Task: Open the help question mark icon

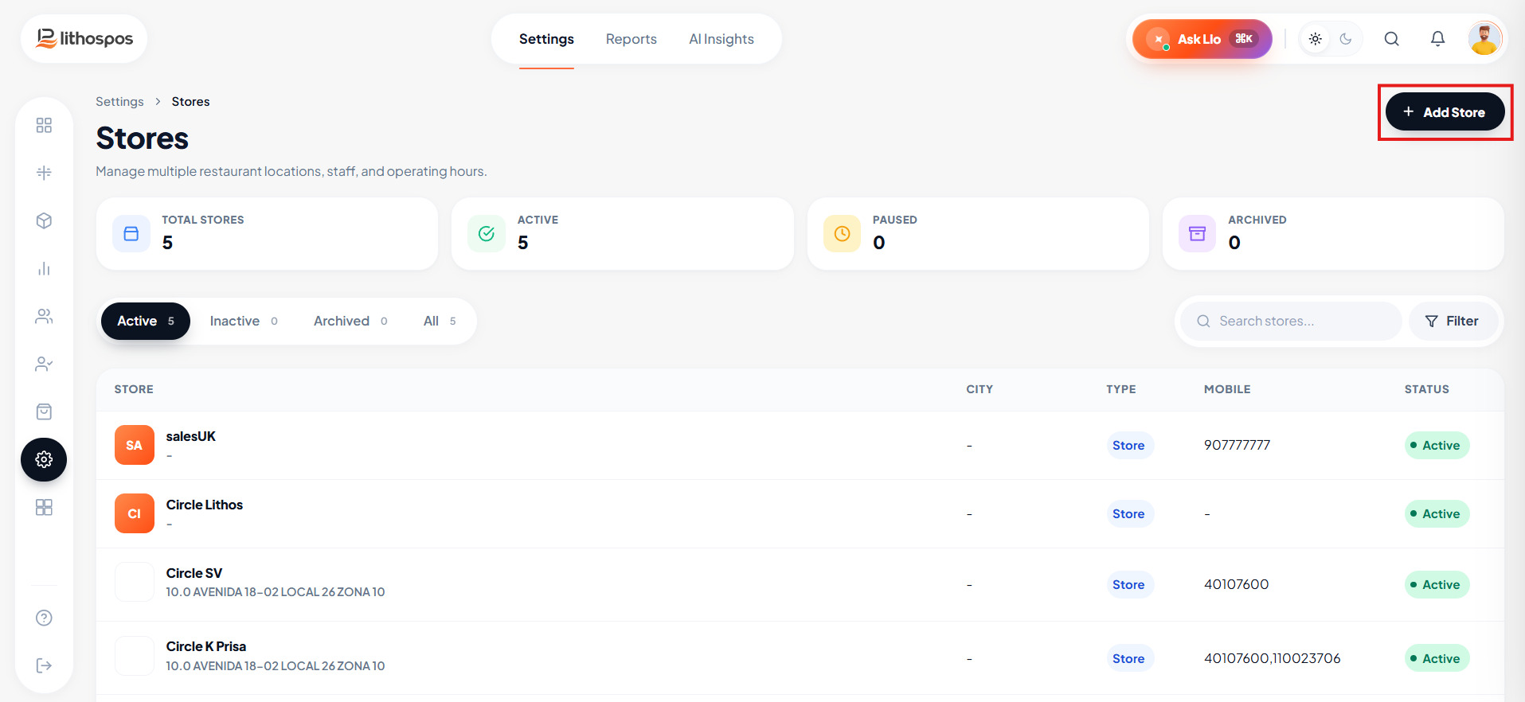Action: coord(44,618)
